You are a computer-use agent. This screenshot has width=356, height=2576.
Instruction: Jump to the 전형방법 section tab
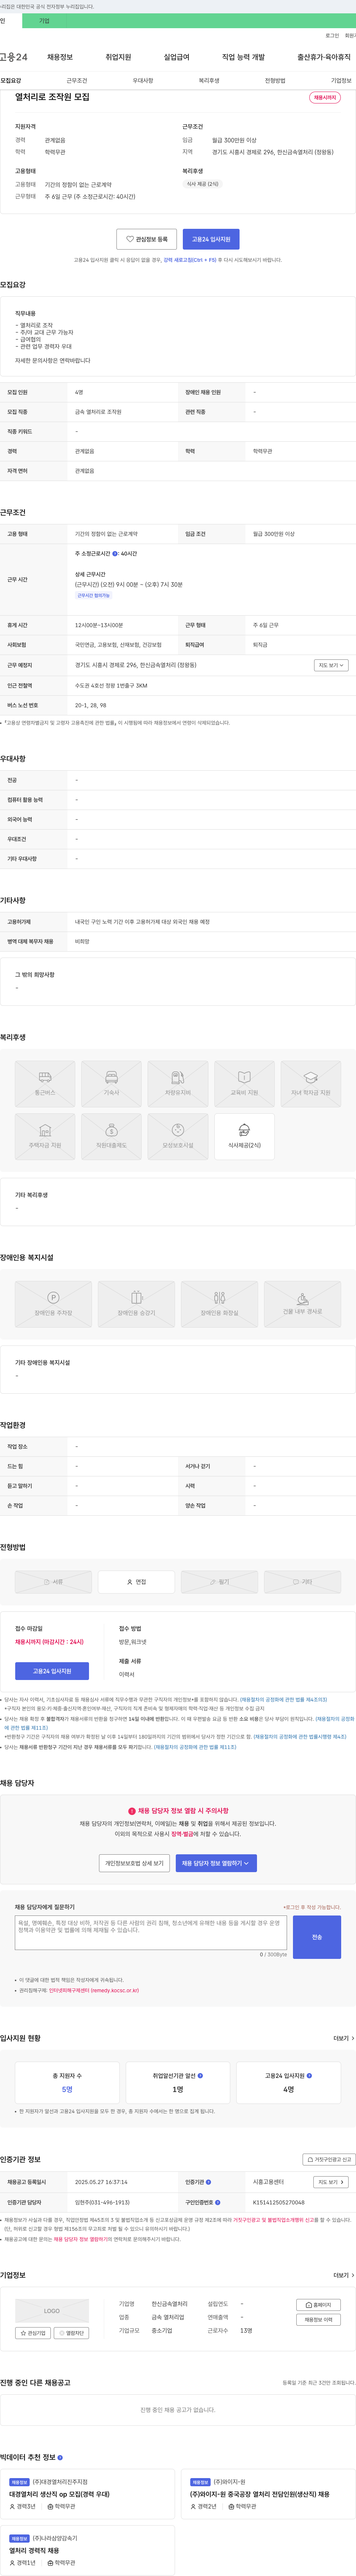click(x=275, y=80)
